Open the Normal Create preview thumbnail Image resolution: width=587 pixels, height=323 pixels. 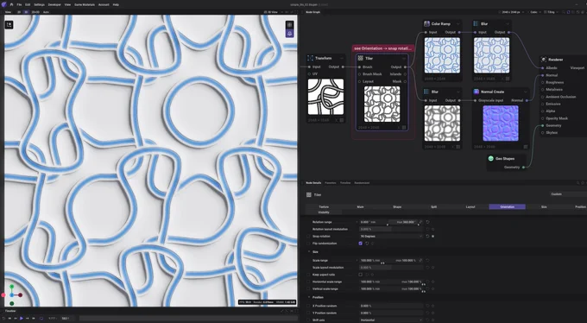(501, 123)
